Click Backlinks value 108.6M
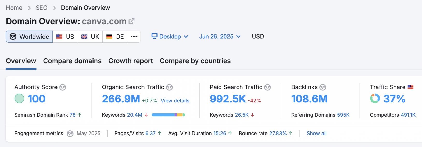 (309, 99)
